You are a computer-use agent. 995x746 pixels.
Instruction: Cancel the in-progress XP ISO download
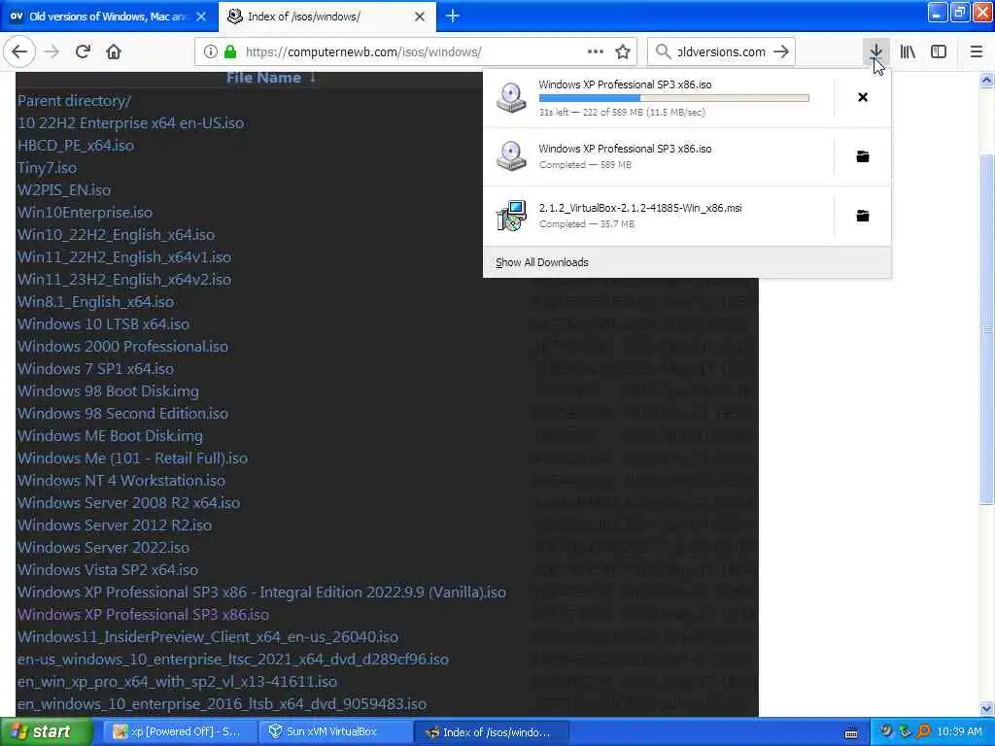click(x=863, y=97)
